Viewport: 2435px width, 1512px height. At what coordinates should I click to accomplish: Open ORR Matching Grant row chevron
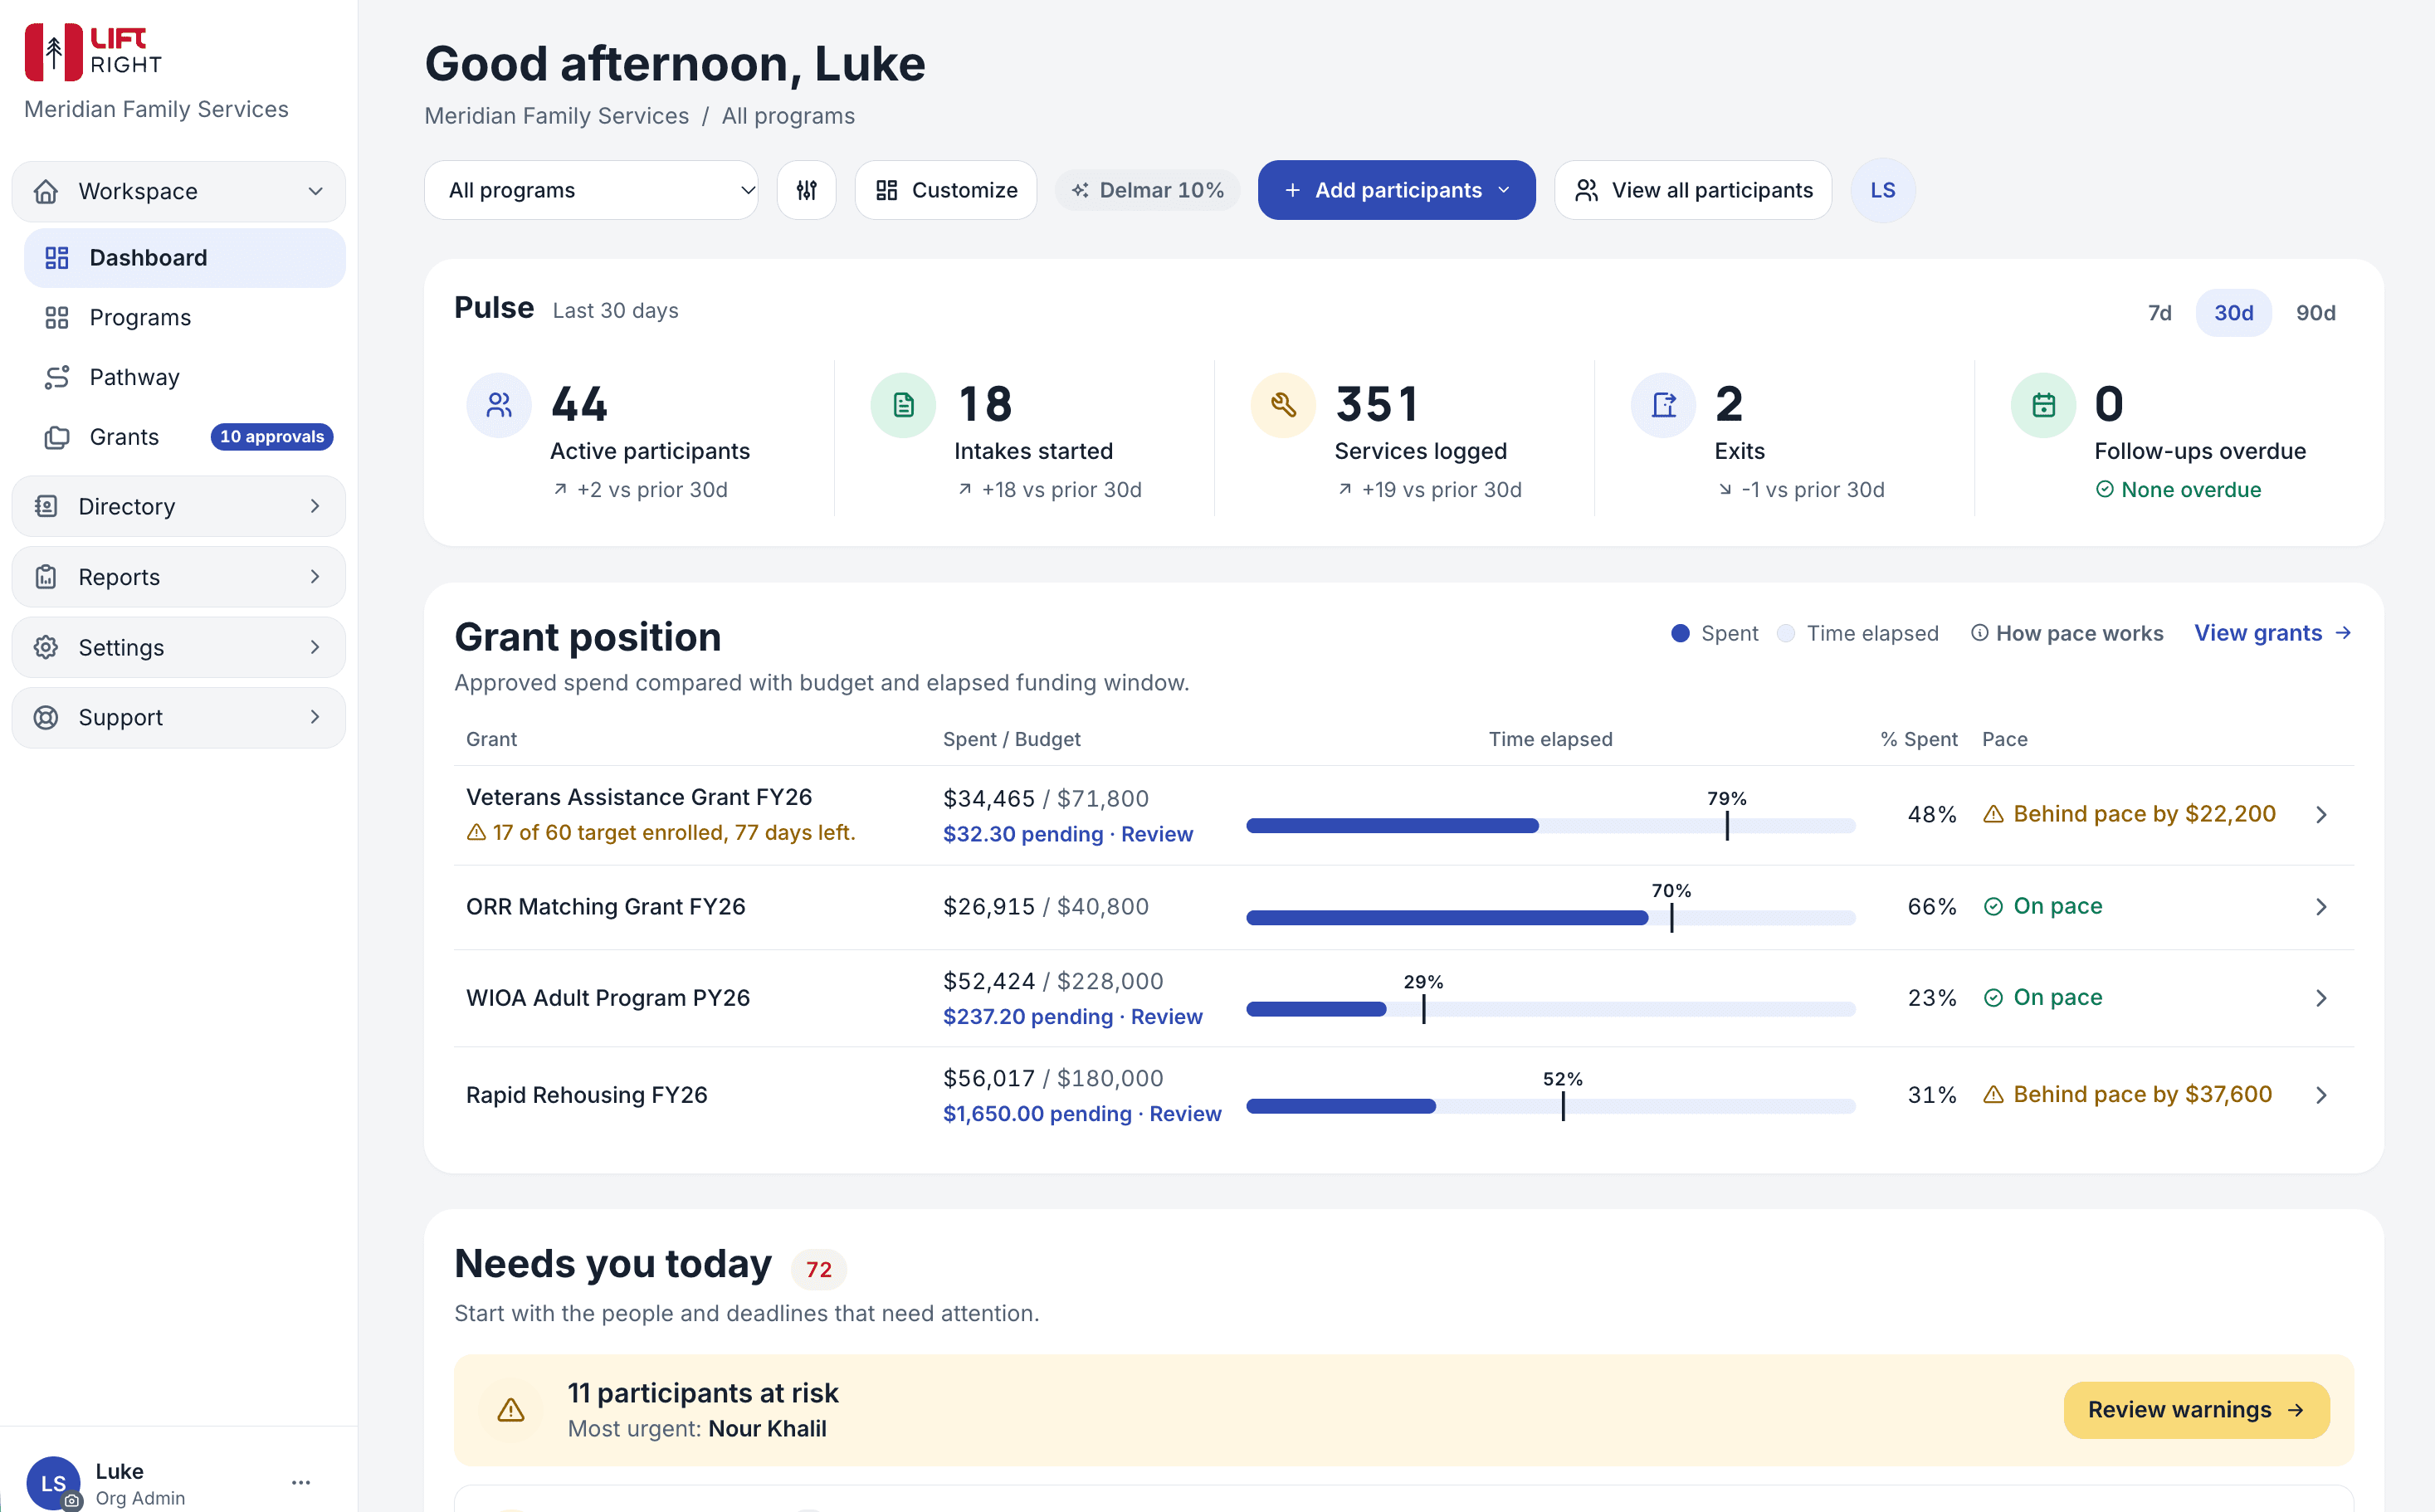2321,907
